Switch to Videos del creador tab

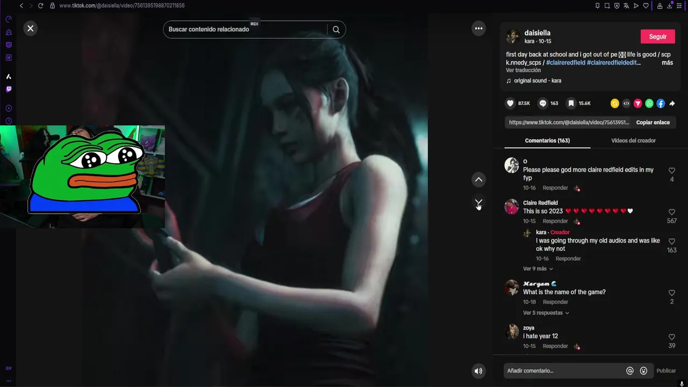(633, 141)
